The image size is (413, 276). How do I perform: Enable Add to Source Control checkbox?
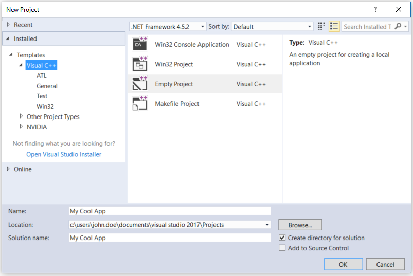coord(282,248)
